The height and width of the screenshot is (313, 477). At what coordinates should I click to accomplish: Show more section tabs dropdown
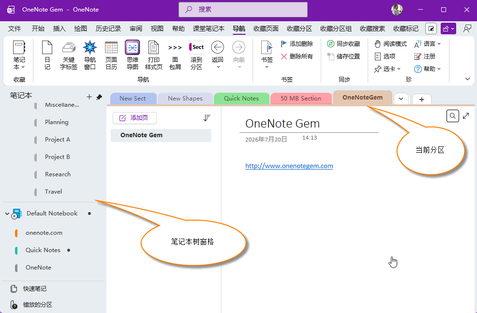pos(401,99)
